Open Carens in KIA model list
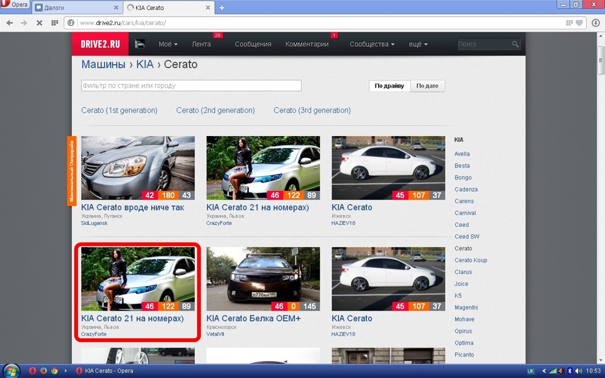 point(464,202)
